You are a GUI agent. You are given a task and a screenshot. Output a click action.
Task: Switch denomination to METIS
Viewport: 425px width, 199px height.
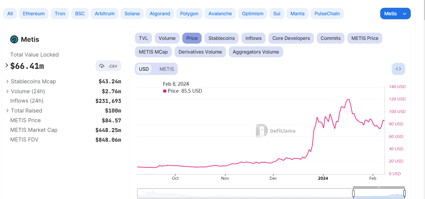tap(167, 69)
